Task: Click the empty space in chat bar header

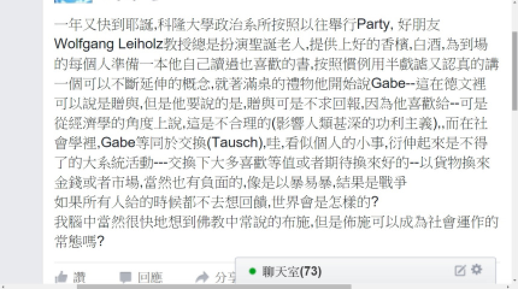Action: pyautogui.click(x=387, y=272)
